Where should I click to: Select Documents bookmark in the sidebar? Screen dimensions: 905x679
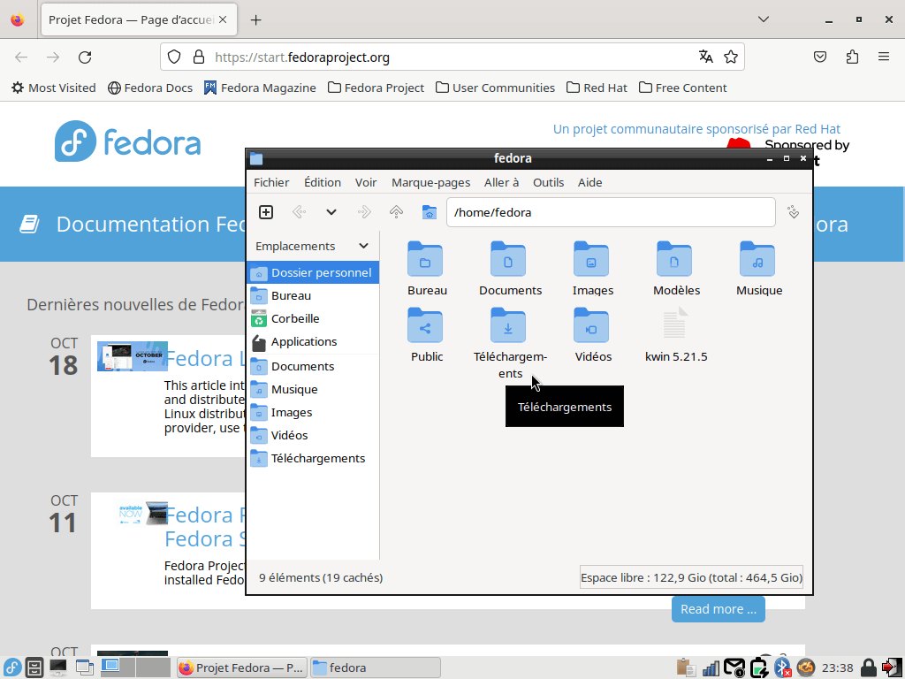[x=313, y=366]
